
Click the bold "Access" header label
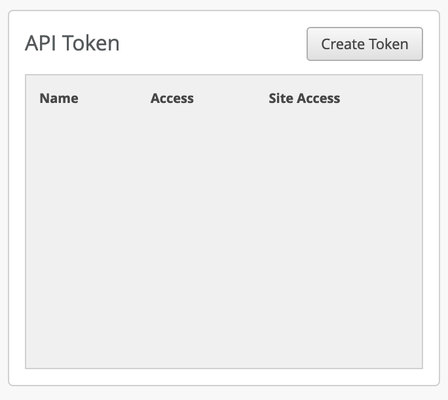[172, 98]
